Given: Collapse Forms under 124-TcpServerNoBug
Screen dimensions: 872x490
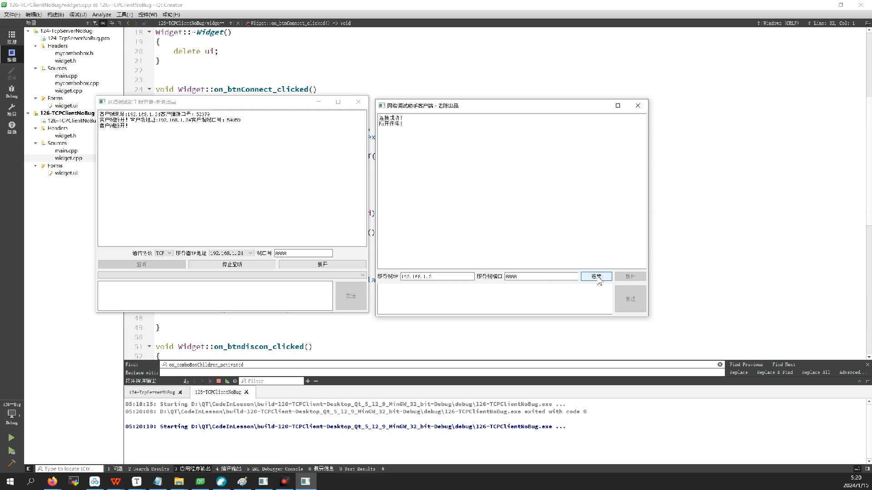Looking at the screenshot, I should [x=35, y=98].
